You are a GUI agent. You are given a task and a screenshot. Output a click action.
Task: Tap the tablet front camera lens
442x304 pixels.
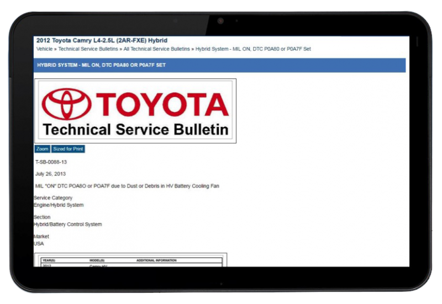click(220, 21)
